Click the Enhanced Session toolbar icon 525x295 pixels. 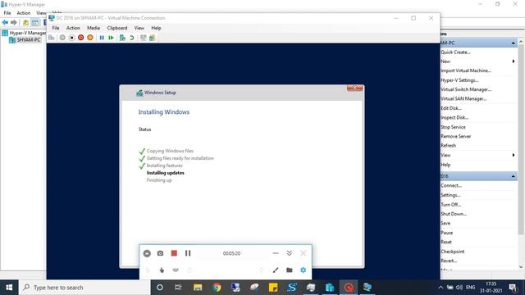144,38
